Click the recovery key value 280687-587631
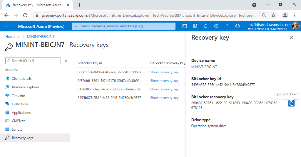This screenshot has width=301, height=157. [235, 105]
